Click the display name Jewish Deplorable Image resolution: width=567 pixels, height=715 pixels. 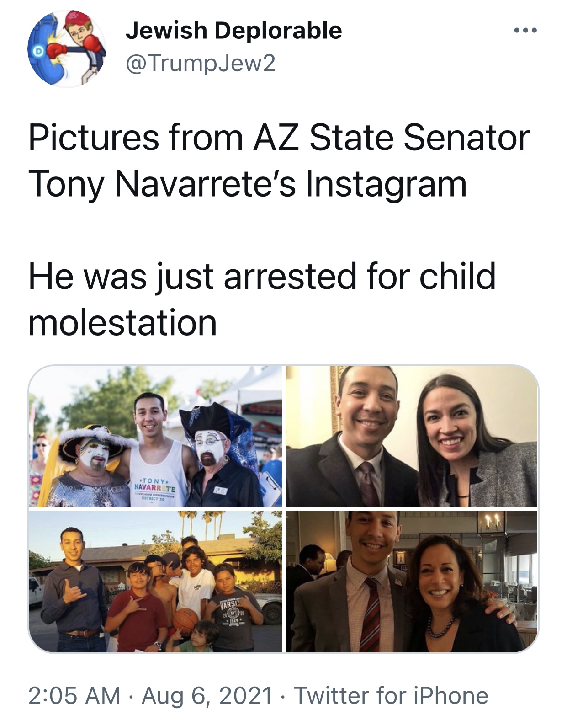[x=233, y=31]
